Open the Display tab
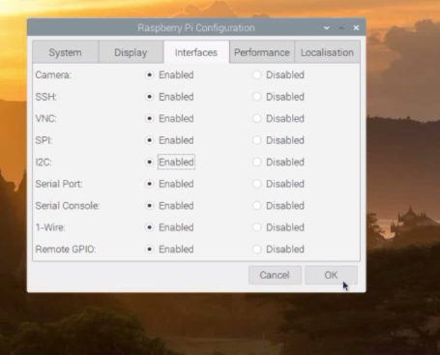Image resolution: width=440 pixels, height=355 pixels. tap(131, 52)
